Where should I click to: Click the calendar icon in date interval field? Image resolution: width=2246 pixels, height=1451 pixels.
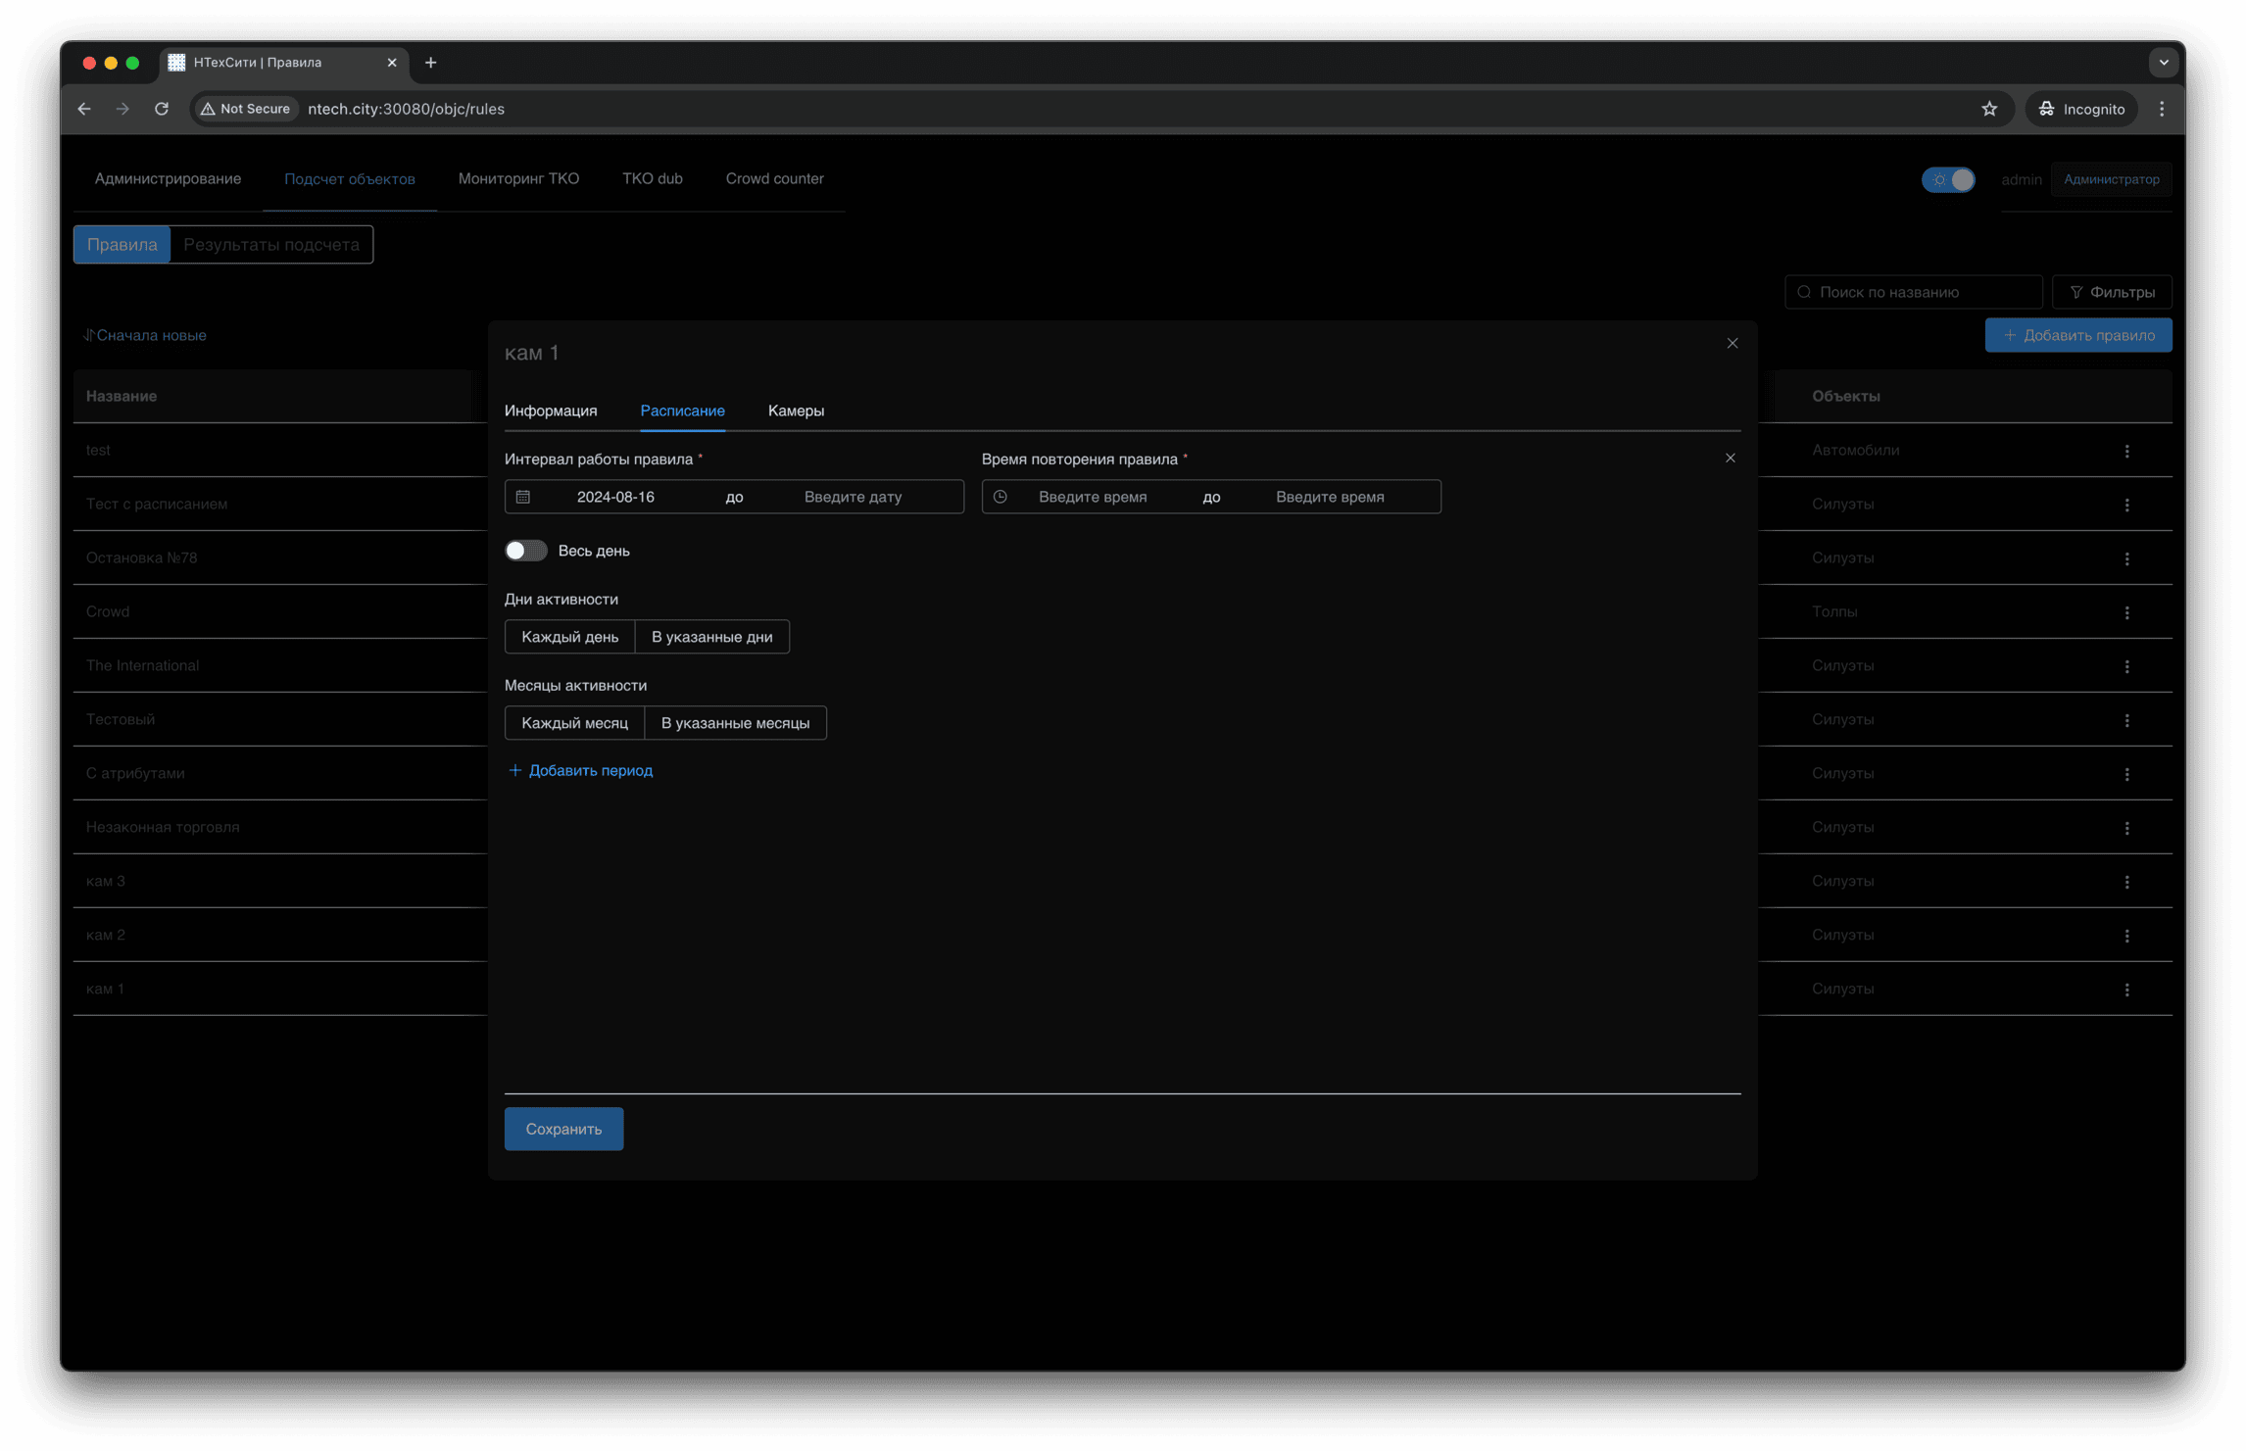point(523,497)
